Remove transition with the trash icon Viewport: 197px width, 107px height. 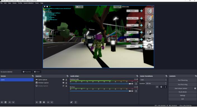[x=161, y=87]
